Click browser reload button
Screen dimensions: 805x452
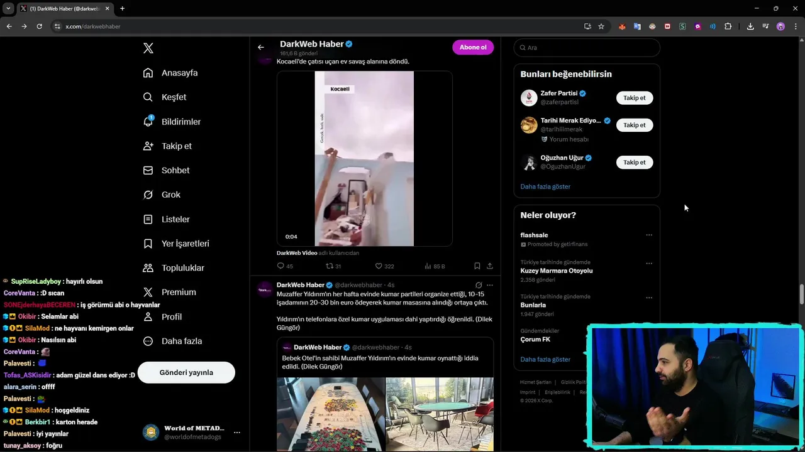coord(39,26)
